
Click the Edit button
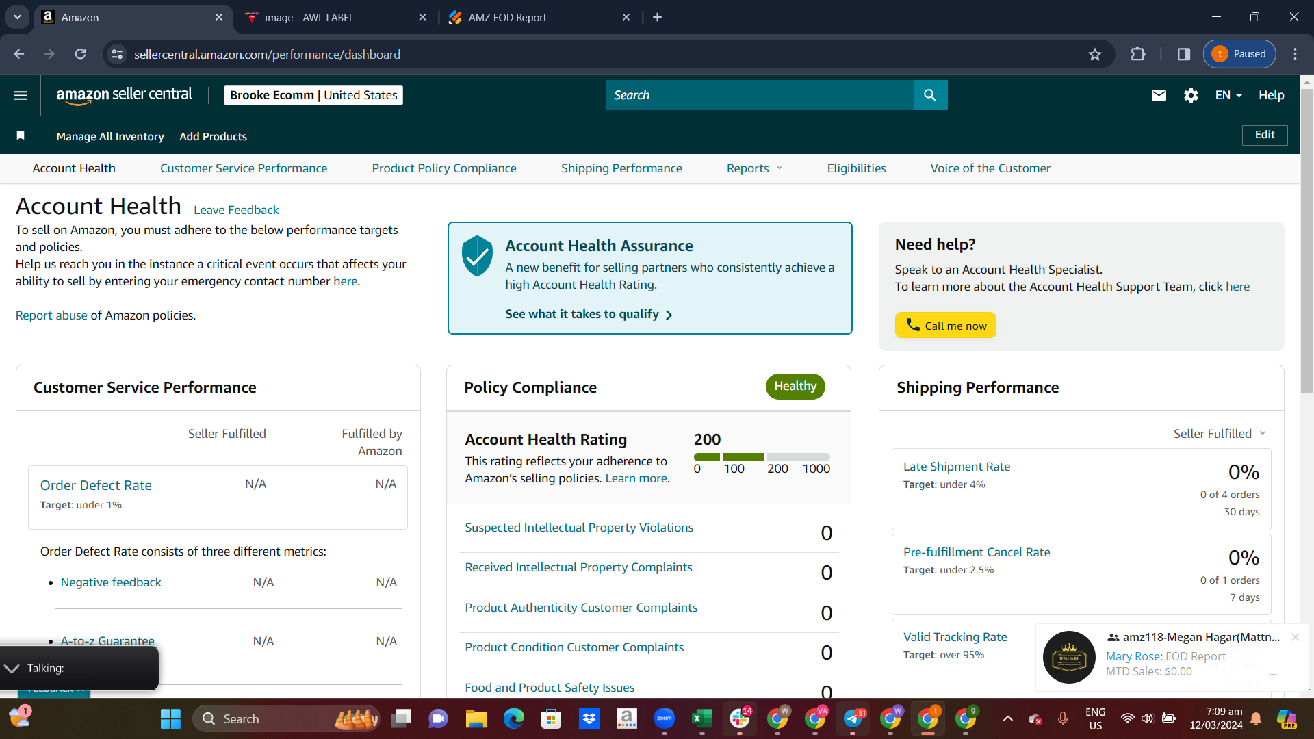[1265, 135]
